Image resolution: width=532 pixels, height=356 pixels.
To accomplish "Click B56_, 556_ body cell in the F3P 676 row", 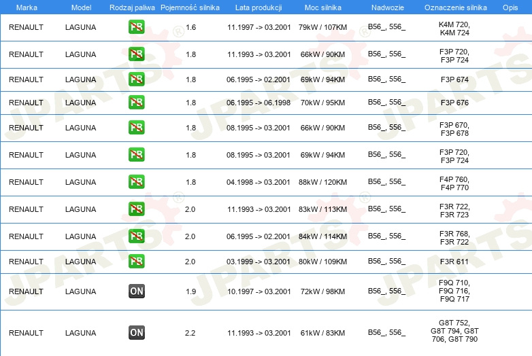I will point(387,103).
